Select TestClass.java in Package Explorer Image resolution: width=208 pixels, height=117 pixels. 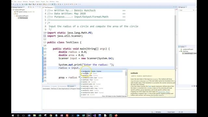23,18
